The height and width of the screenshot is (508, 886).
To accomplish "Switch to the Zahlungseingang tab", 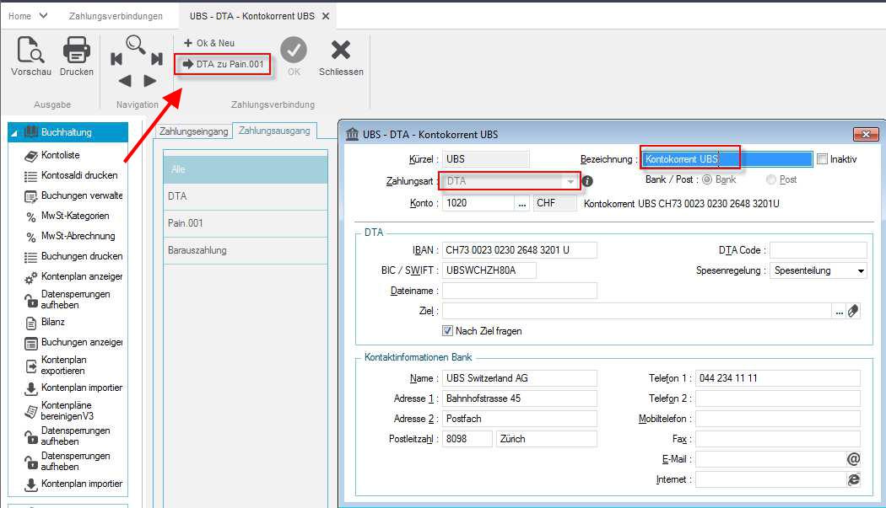I will click(194, 131).
